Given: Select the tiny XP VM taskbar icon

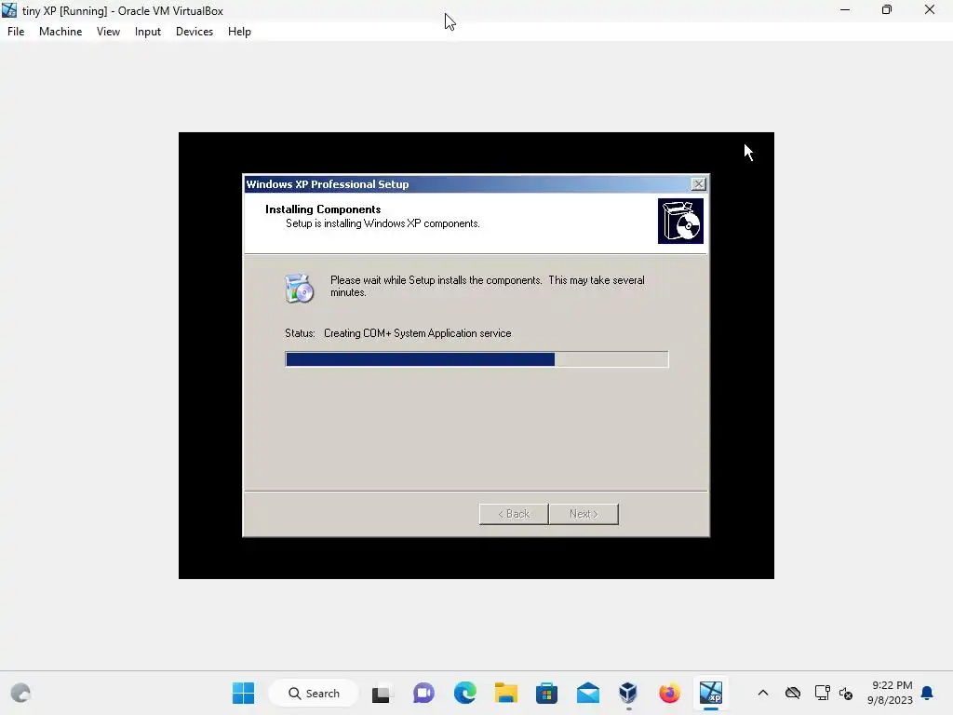Looking at the screenshot, I should (x=710, y=693).
